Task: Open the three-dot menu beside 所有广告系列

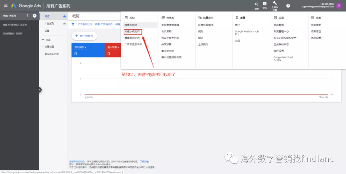Action: click(x=27, y=16)
